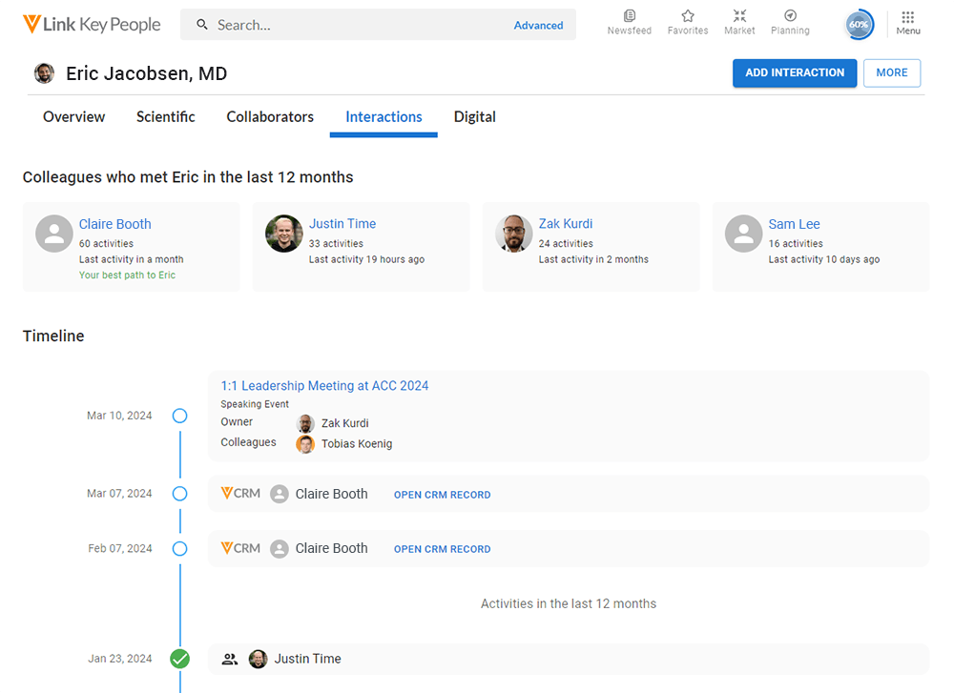Click Eric Jacobsen's profile avatar
Screen dimensions: 954x693
click(44, 73)
